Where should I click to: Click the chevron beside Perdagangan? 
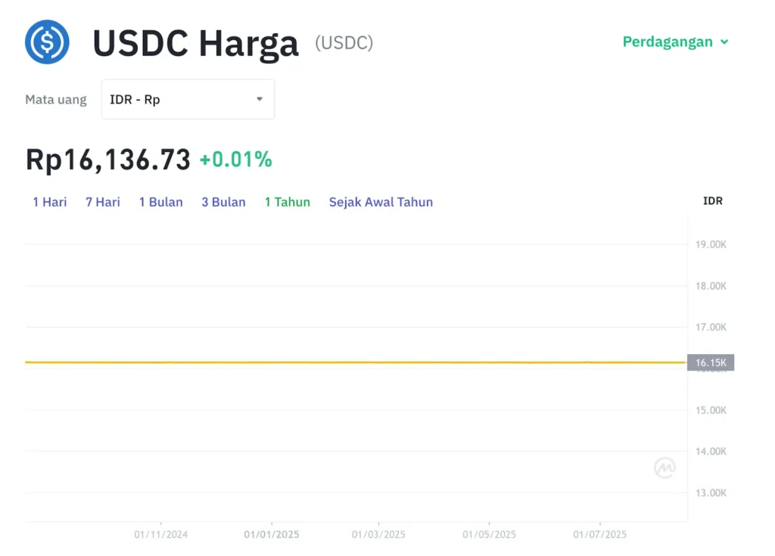click(724, 42)
